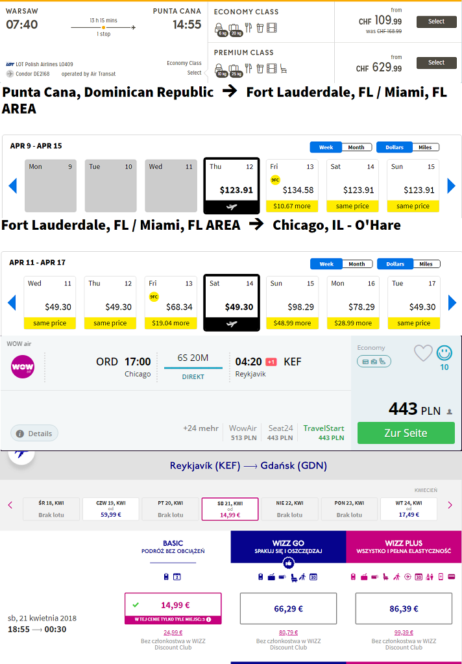Image resolution: width=462 pixels, height=664 pixels.
Task: Click the 9FC badge on Fri 13 at $134.58
Action: click(275, 180)
